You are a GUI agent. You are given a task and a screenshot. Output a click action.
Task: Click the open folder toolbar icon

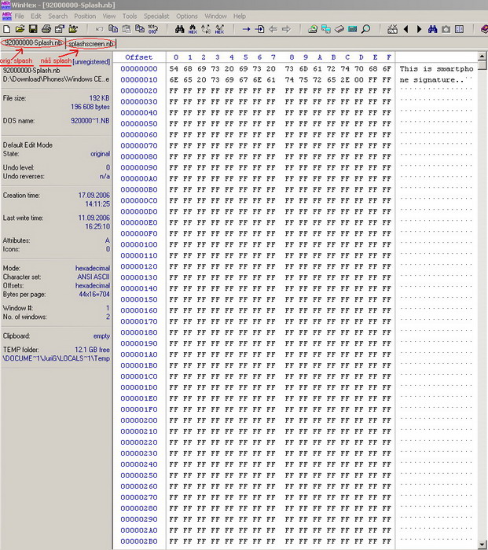click(73, 29)
